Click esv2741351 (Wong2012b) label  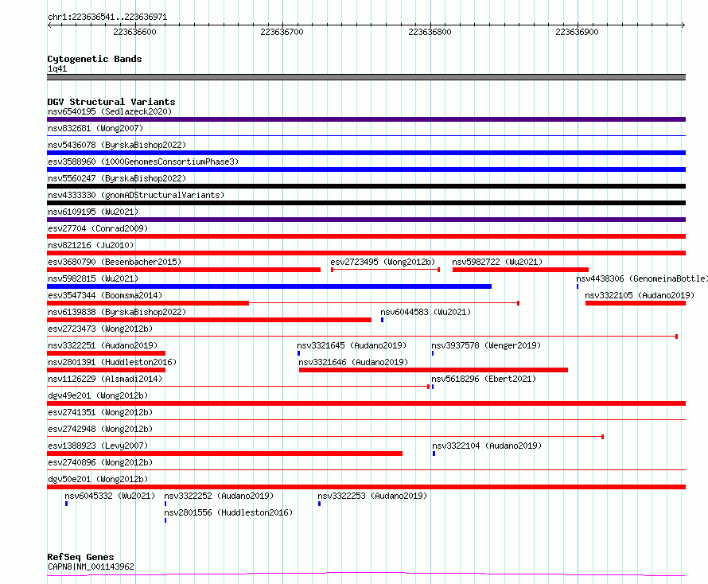click(x=100, y=412)
